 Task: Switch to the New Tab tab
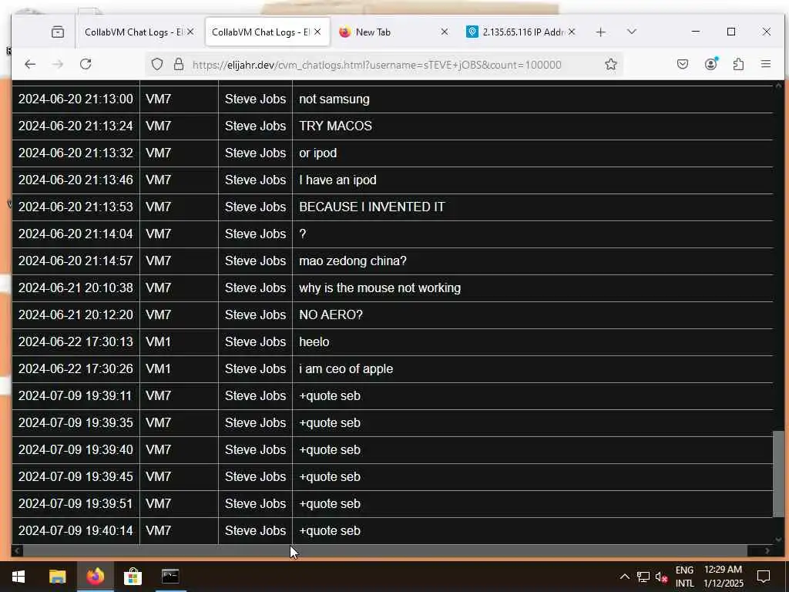click(373, 32)
